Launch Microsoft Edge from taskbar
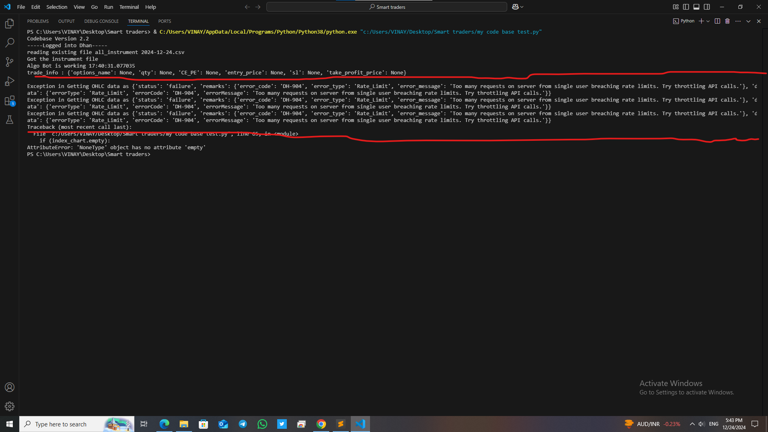This screenshot has width=768, height=432. point(164,424)
